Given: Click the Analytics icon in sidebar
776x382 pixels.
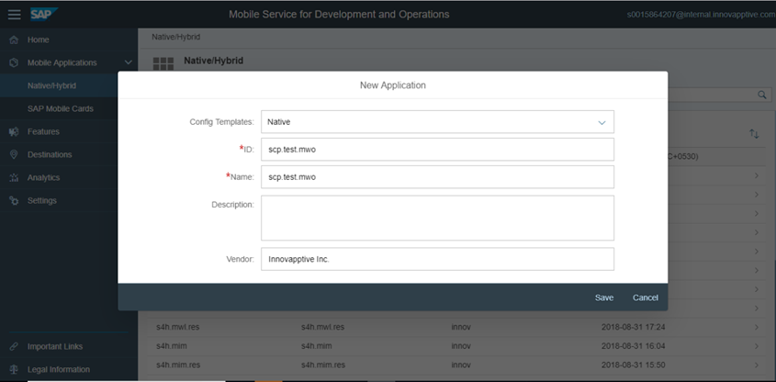Looking at the screenshot, I should click(14, 178).
